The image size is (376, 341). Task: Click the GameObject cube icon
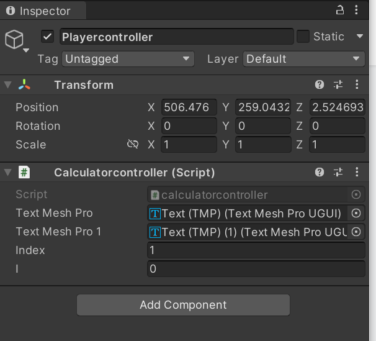[x=14, y=40]
